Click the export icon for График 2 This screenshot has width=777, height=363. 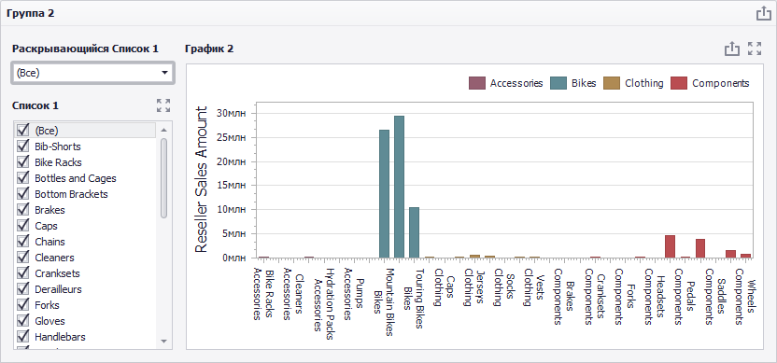pos(732,49)
